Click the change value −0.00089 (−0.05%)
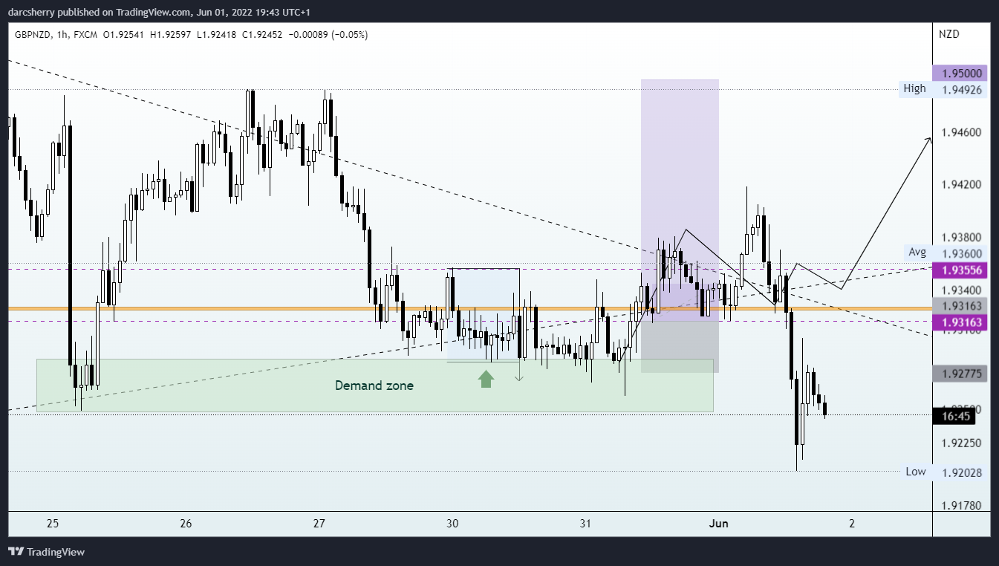This screenshot has height=566, width=999. click(x=329, y=35)
